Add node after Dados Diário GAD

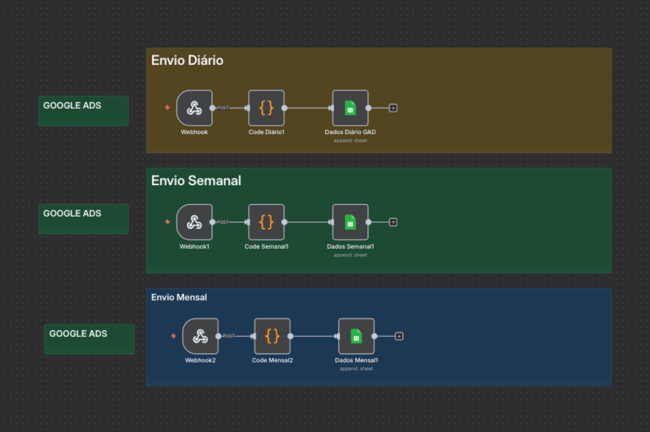click(x=393, y=108)
